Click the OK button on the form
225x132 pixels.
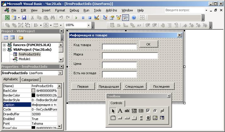click(x=149, y=44)
